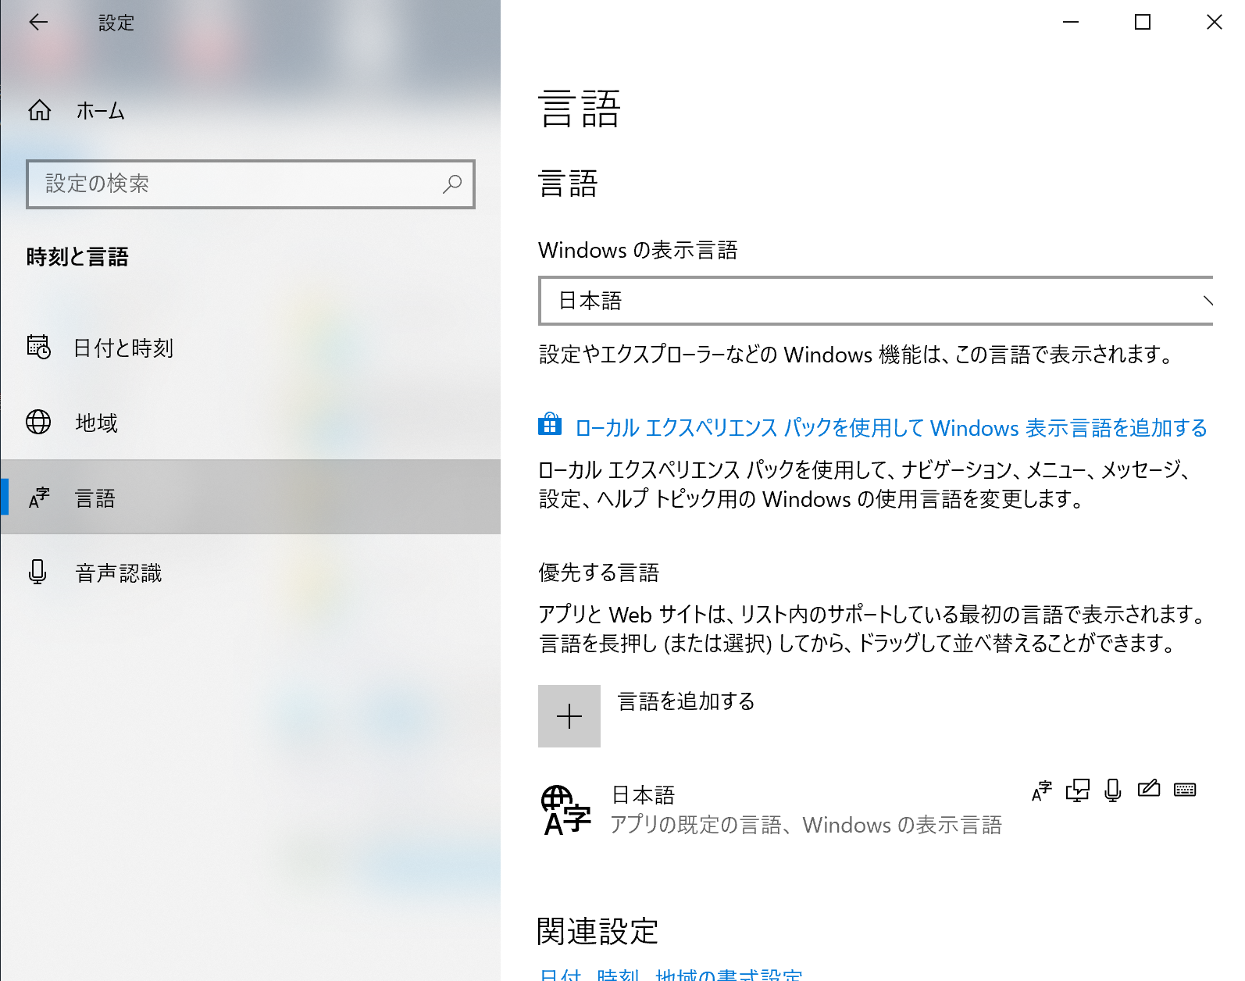The image size is (1245, 981).
Task: Click 時刻と言語 section heading
Action: click(x=77, y=257)
